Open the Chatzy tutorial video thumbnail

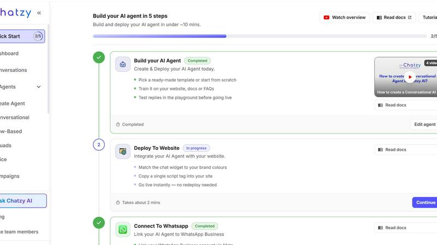click(x=406, y=77)
